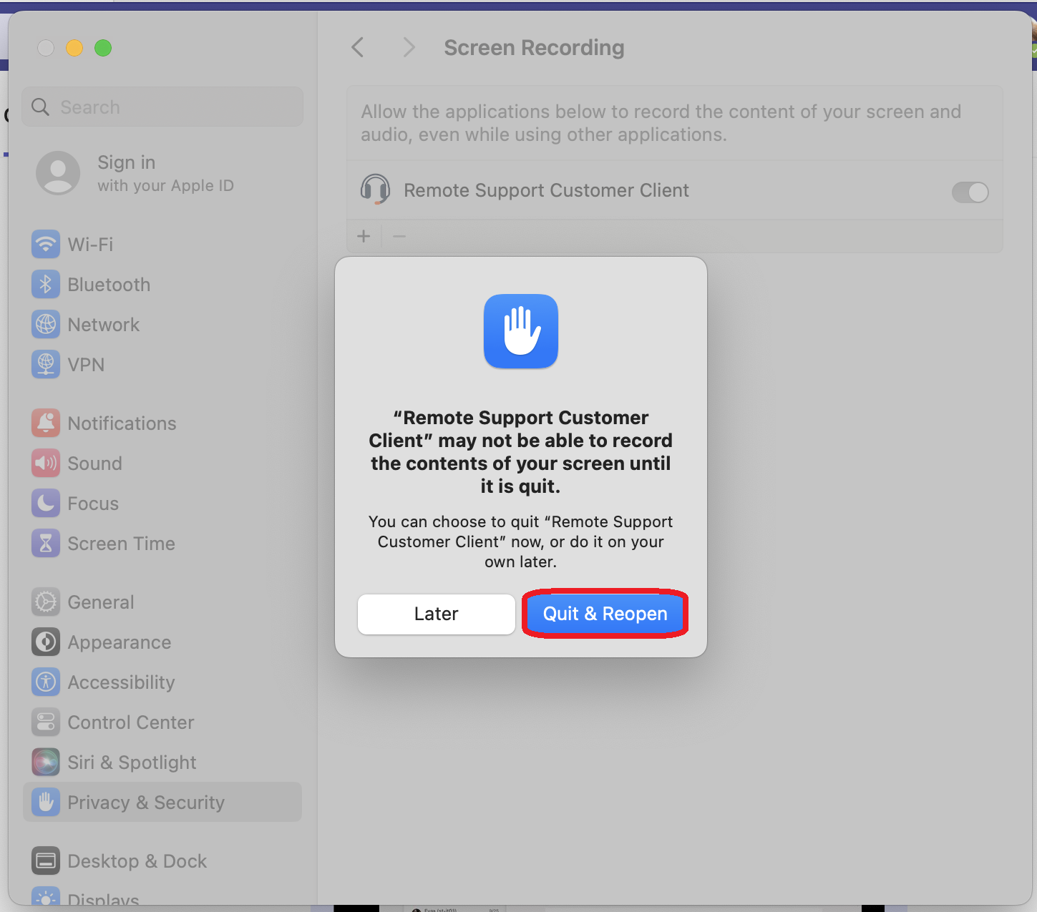This screenshot has height=912, width=1037.
Task: Open Focus moon icon
Action: pyautogui.click(x=46, y=503)
